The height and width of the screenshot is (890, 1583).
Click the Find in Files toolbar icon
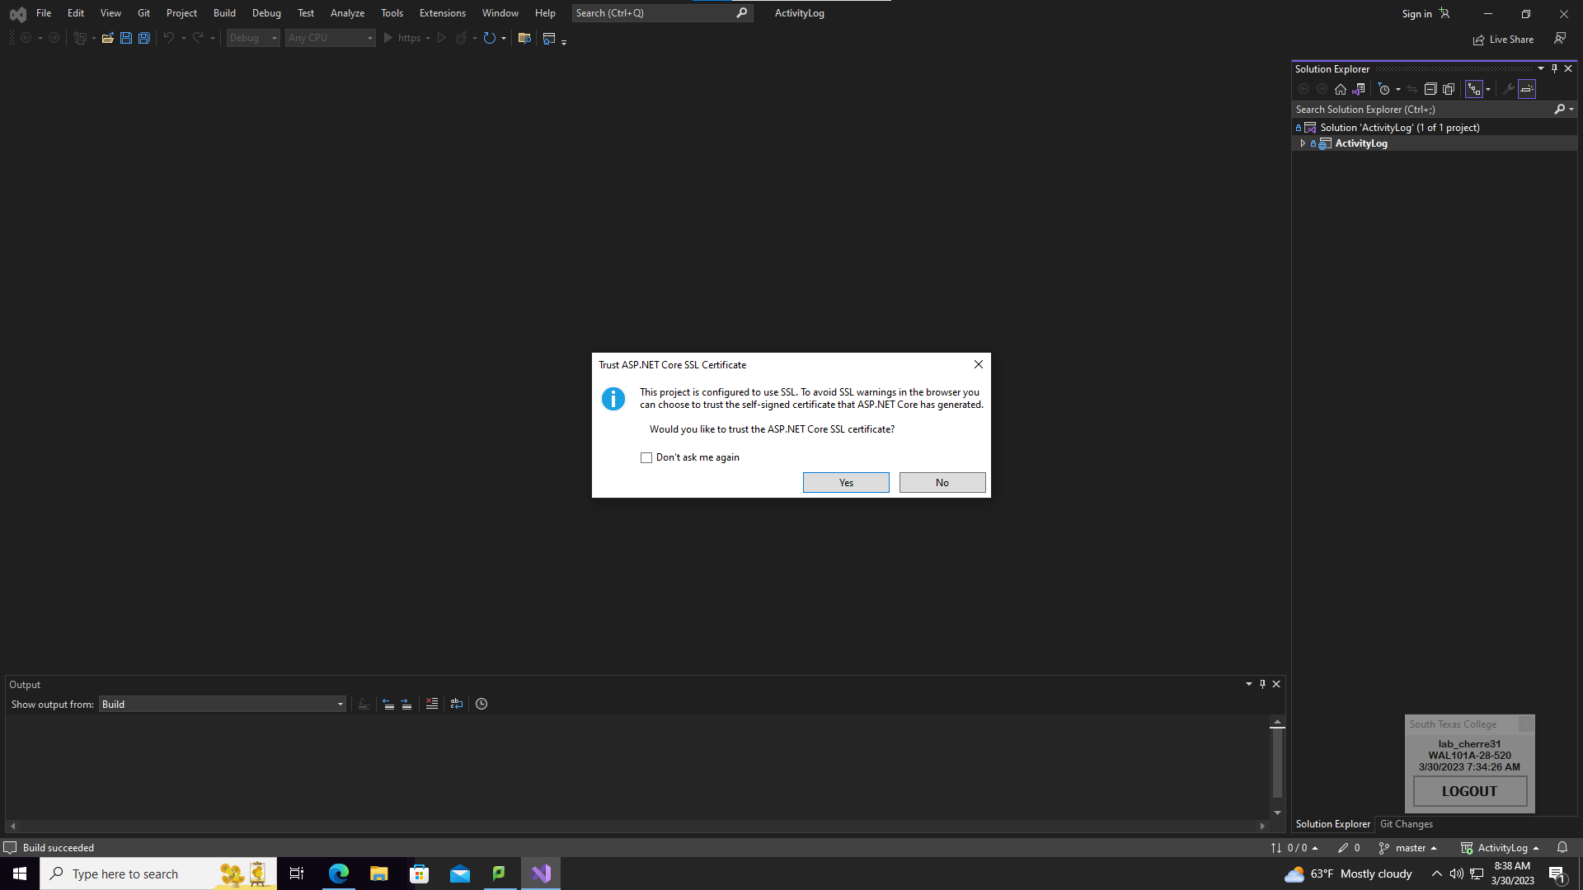524,38
